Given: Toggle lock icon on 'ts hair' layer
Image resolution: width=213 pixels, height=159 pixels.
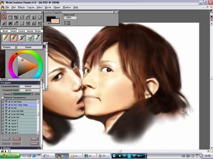Looking at the screenshot, I should coord(9,108).
